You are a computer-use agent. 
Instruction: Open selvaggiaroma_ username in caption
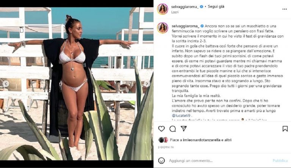pos(185,26)
